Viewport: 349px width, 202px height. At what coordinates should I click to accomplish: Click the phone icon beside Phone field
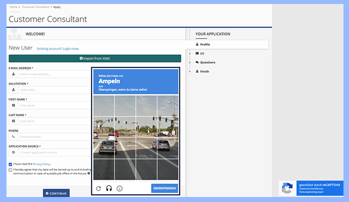click(13, 136)
